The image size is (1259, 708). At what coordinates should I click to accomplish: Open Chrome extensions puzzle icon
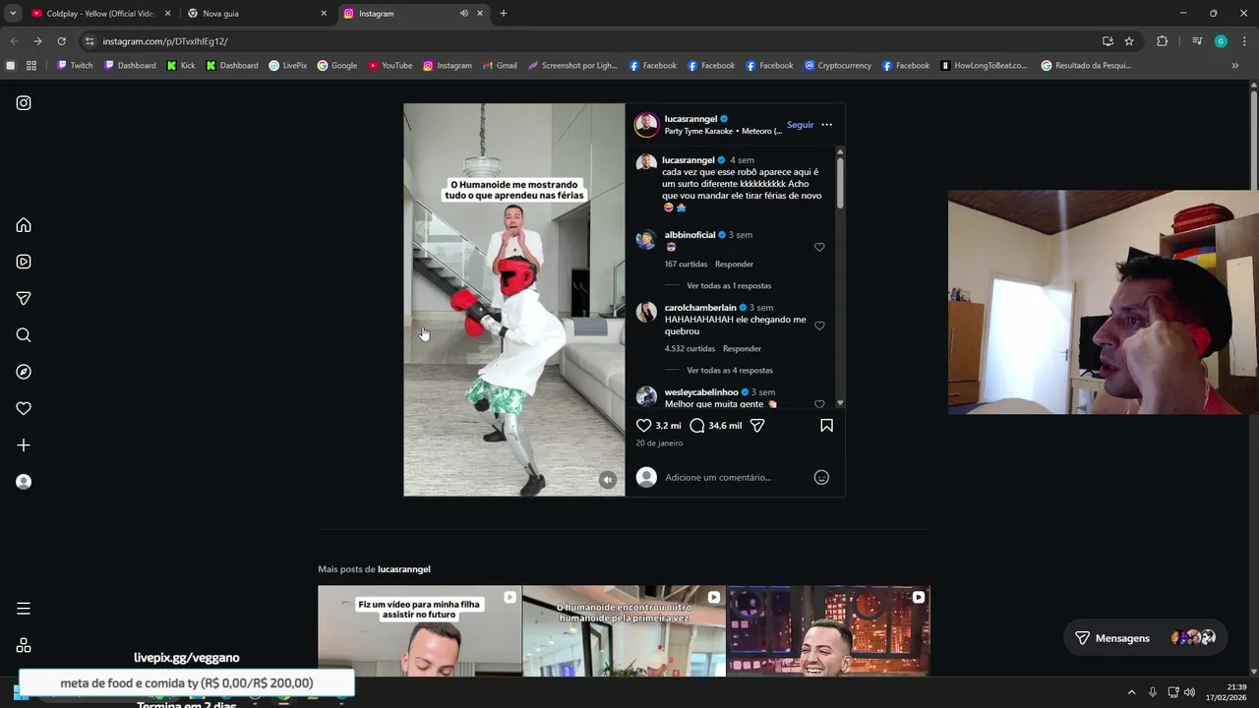[x=1162, y=41]
